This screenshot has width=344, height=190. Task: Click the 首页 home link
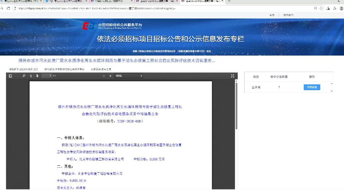pyautogui.click(x=272, y=15)
